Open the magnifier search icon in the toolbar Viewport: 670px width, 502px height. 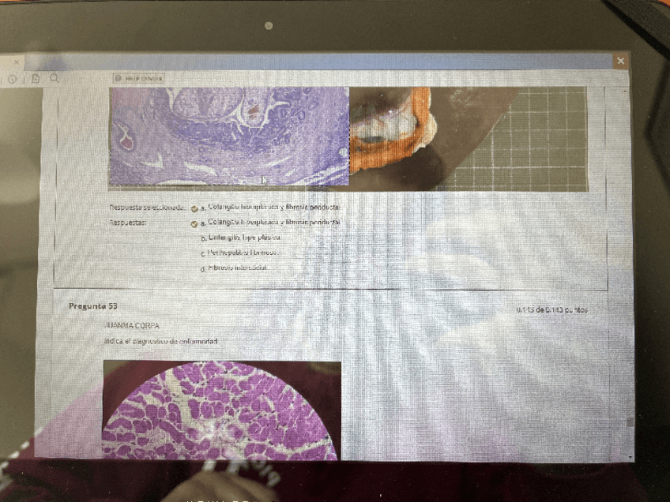(55, 78)
